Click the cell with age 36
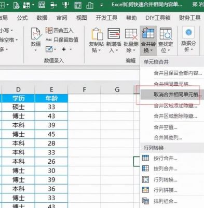This screenshot has height=208, width=204. [x=51, y=189]
